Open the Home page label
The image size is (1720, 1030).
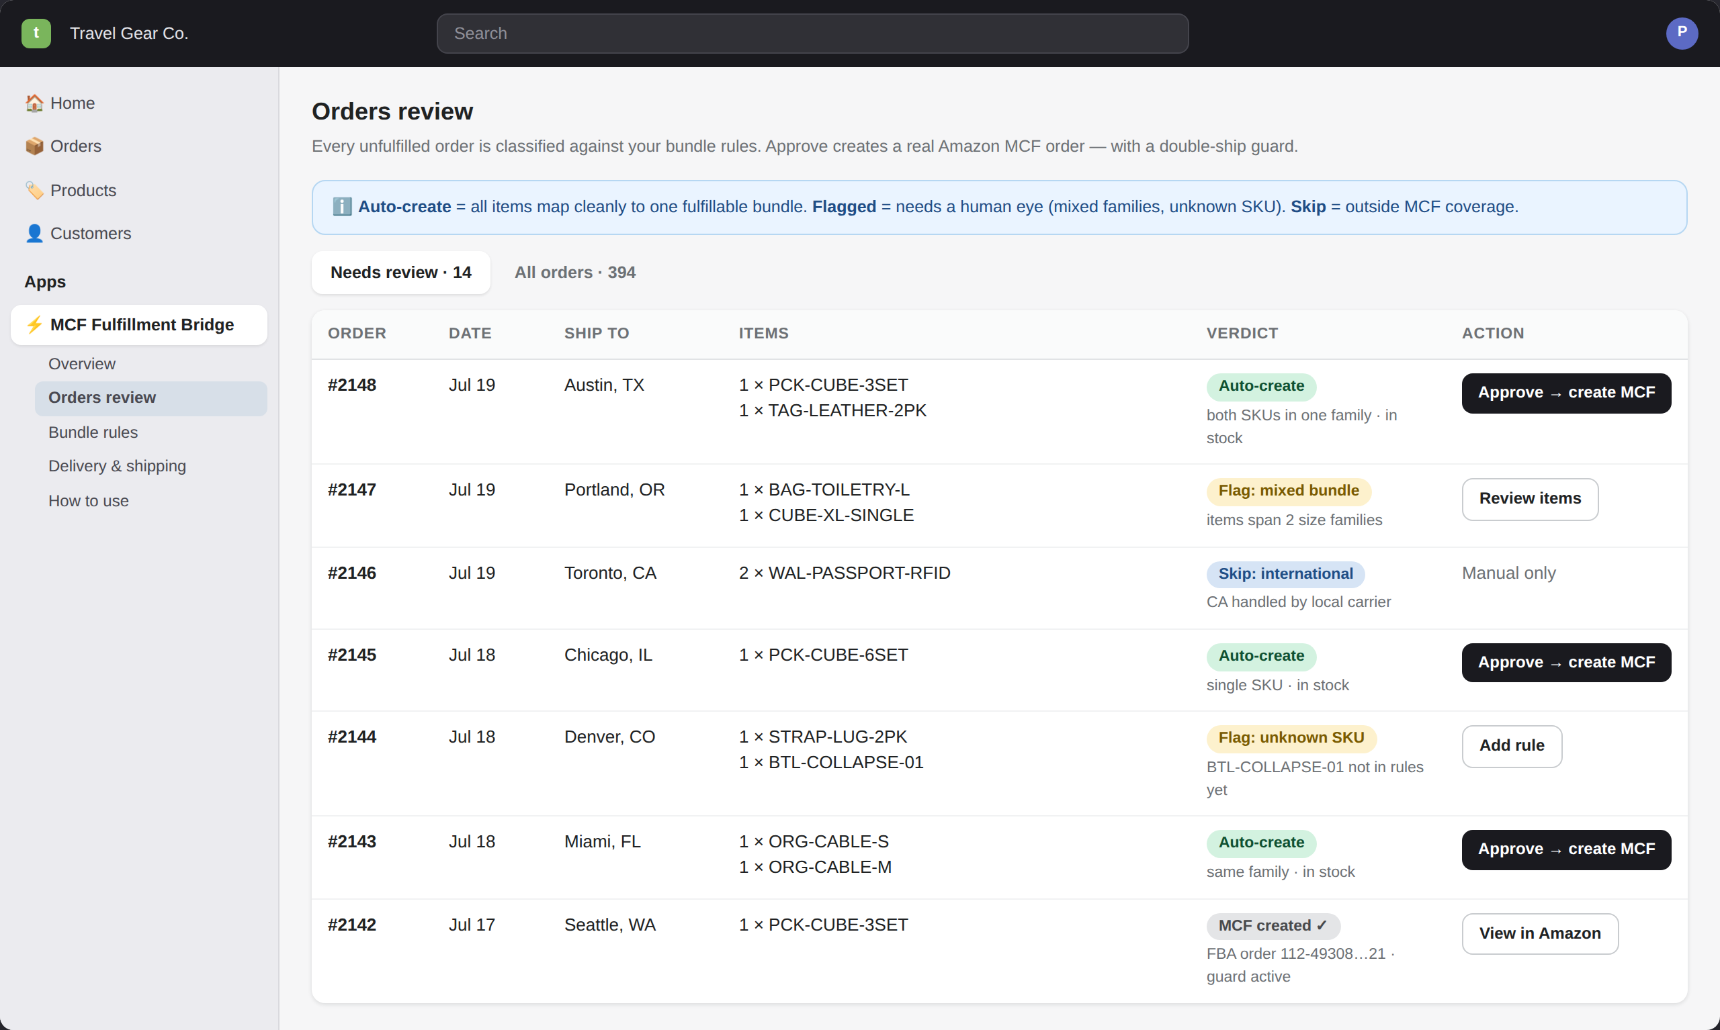(x=72, y=103)
